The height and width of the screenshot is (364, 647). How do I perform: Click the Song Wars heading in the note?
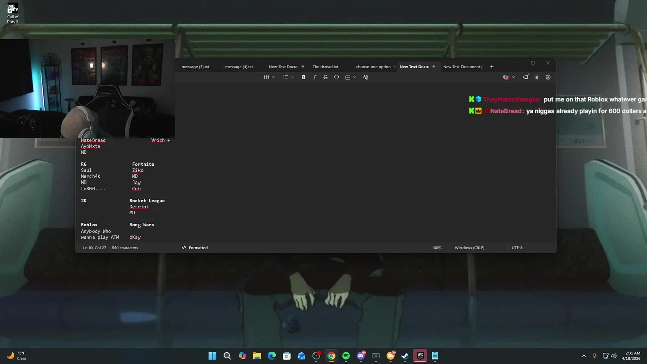pyautogui.click(x=142, y=225)
